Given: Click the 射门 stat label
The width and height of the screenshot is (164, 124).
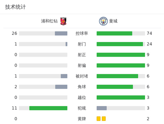Looking at the screenshot, I should [82, 44].
